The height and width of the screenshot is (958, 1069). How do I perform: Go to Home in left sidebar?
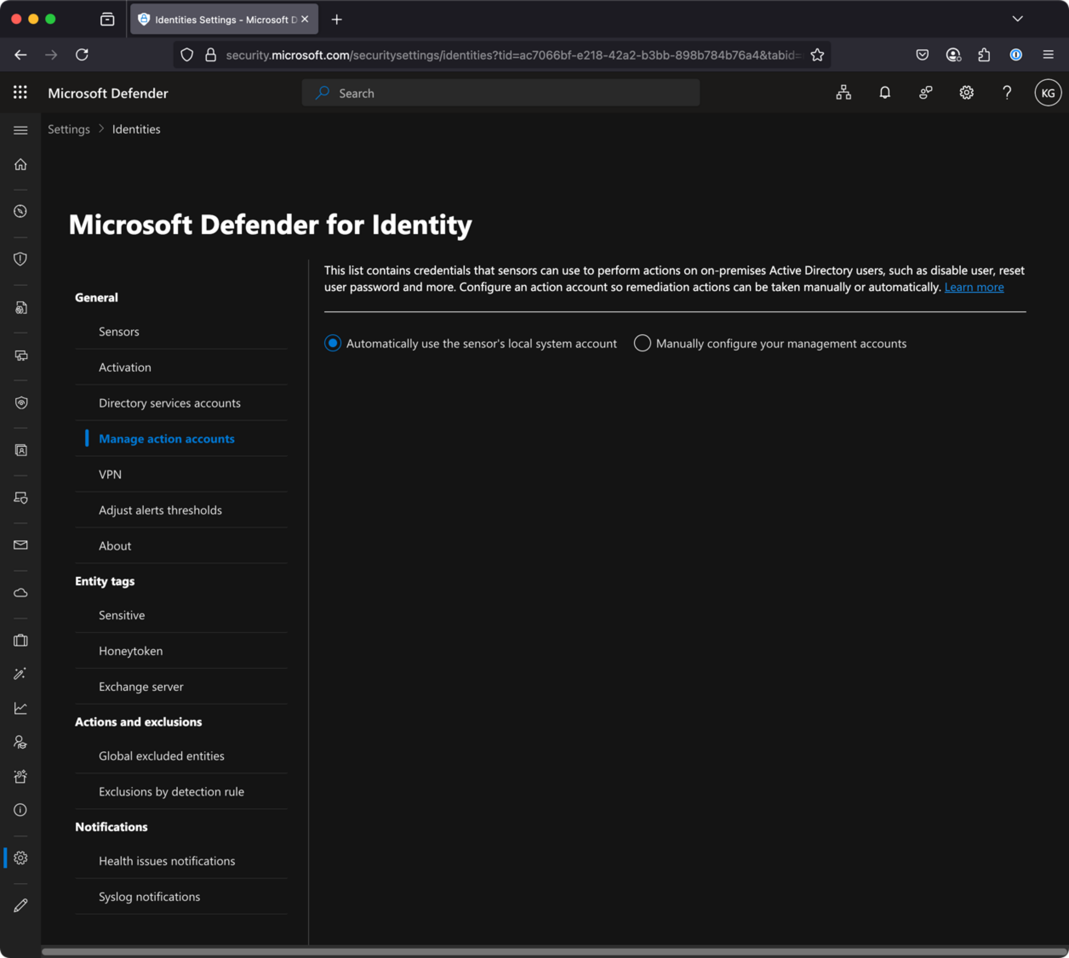[x=20, y=165]
